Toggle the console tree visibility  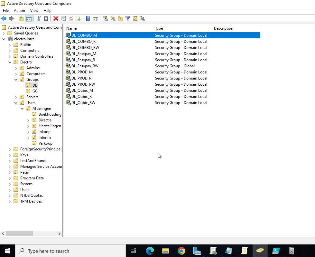coord(28,18)
